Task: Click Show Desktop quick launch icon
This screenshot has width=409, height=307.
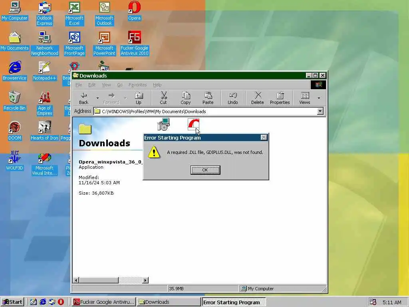Action: 34,302
